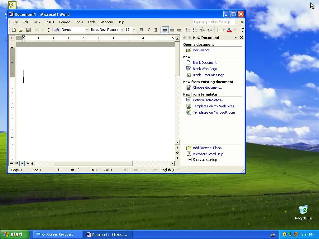Open Select Browse Object circle button
Image resolution: width=319 pixels, height=239 pixels.
tap(177, 152)
